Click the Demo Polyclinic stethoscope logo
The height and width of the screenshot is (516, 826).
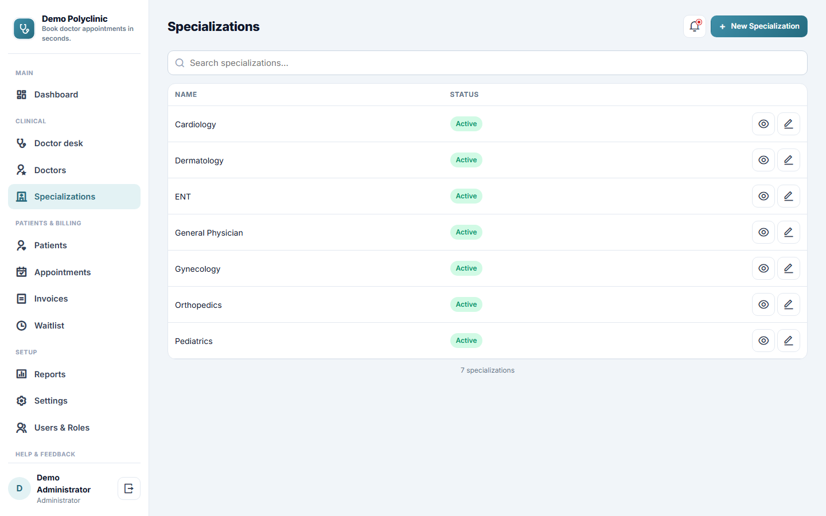pyautogui.click(x=24, y=29)
